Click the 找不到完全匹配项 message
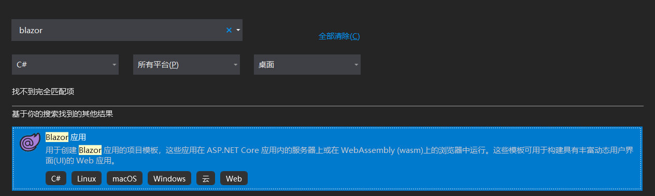Screen dimensions: 655x196 pos(43,91)
